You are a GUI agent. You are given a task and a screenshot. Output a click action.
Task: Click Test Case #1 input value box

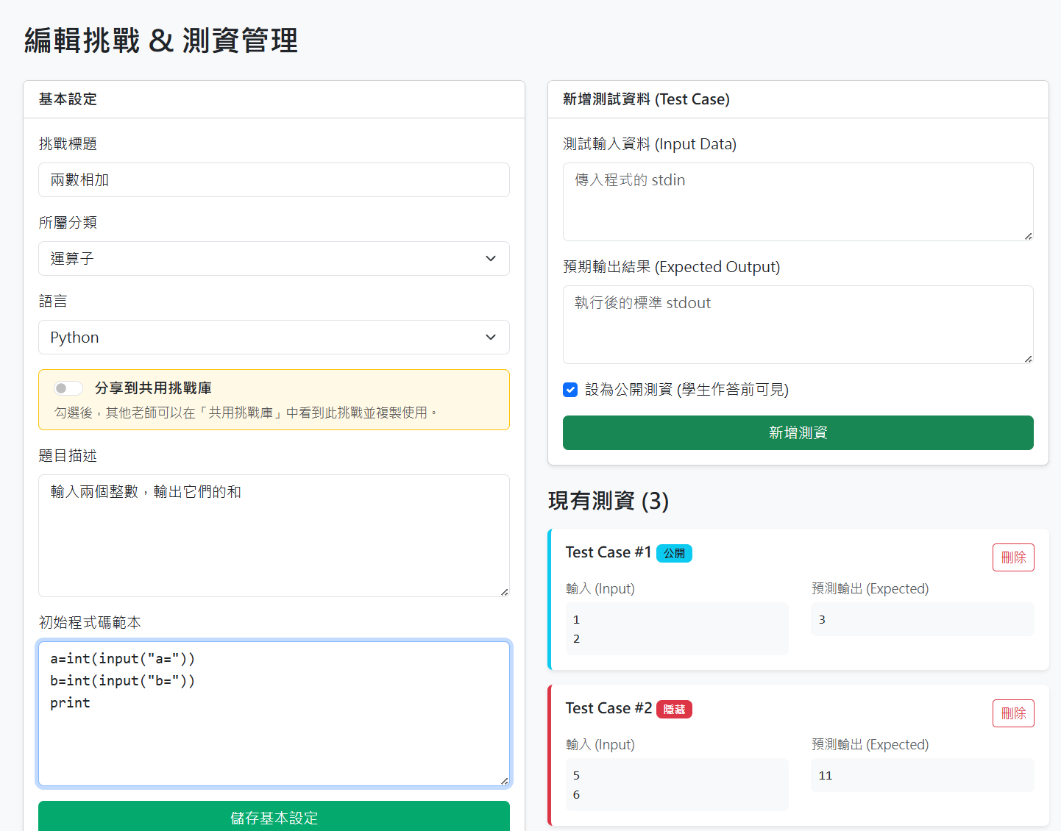[x=677, y=629]
